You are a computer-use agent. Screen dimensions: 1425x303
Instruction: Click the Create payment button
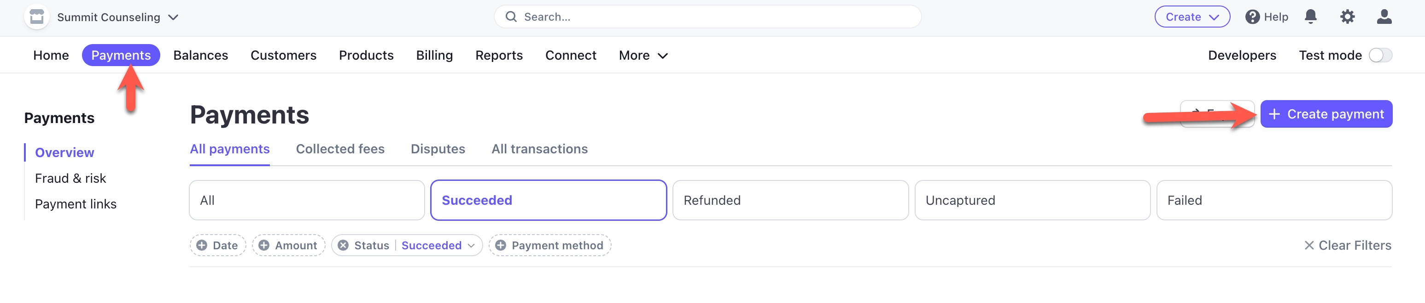pos(1326,114)
